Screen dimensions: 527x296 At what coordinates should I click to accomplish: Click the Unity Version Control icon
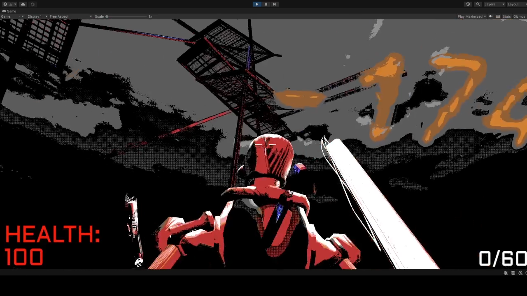(33, 4)
